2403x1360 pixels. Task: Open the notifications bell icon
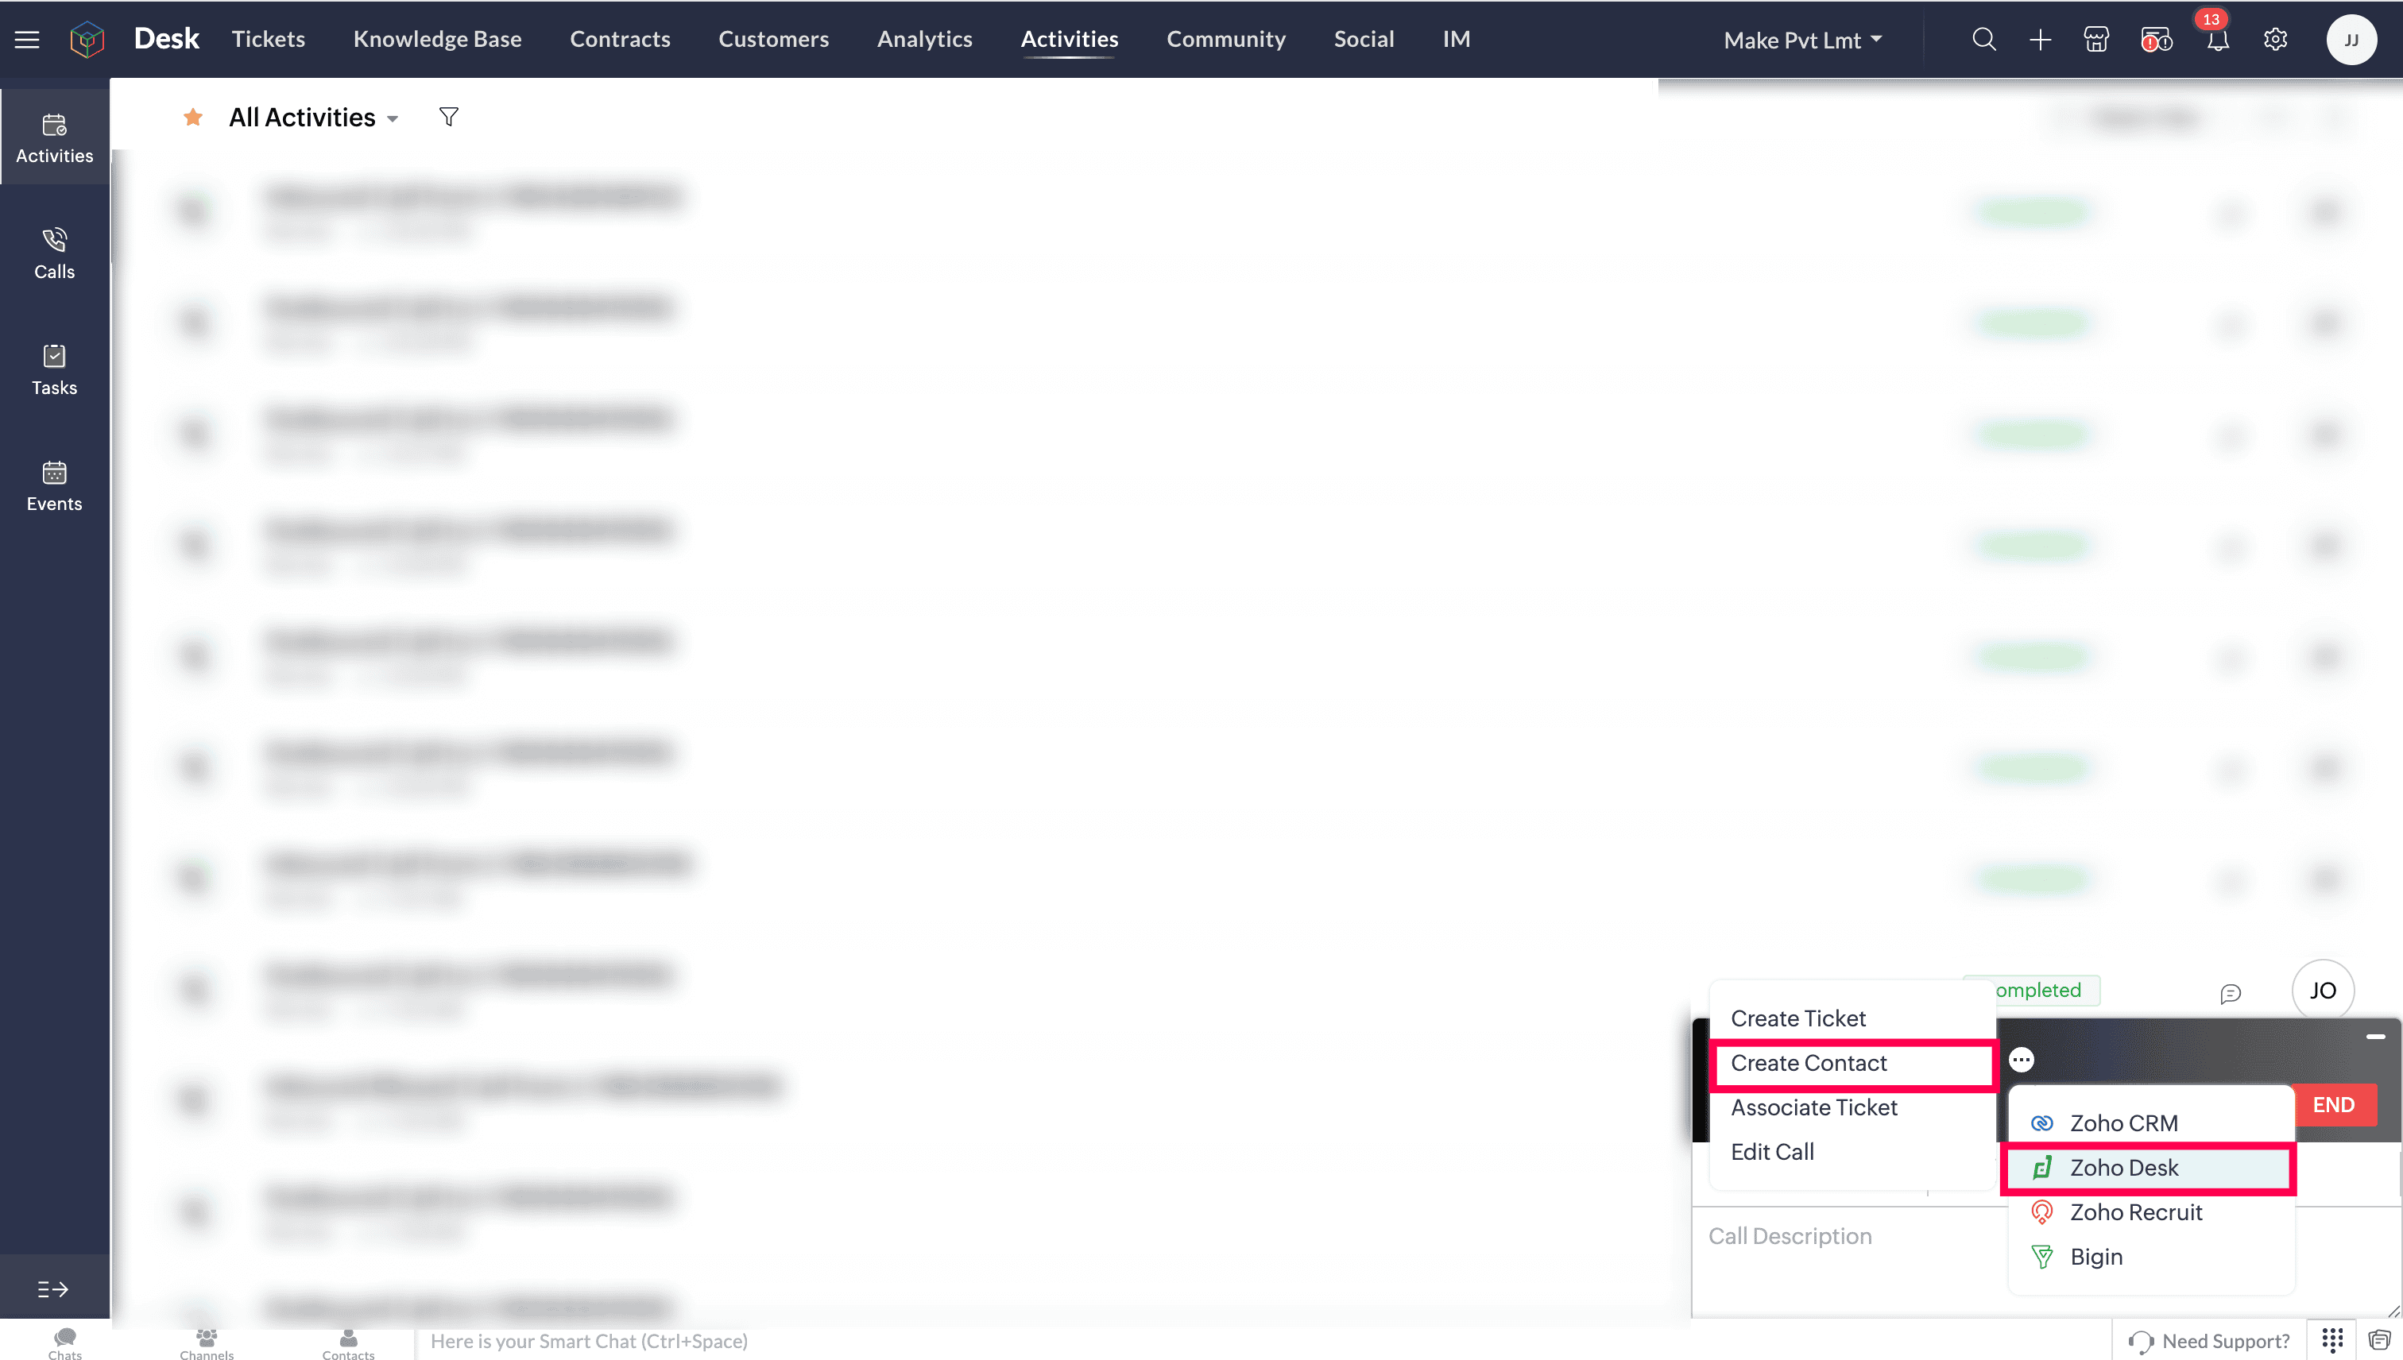2218,41
